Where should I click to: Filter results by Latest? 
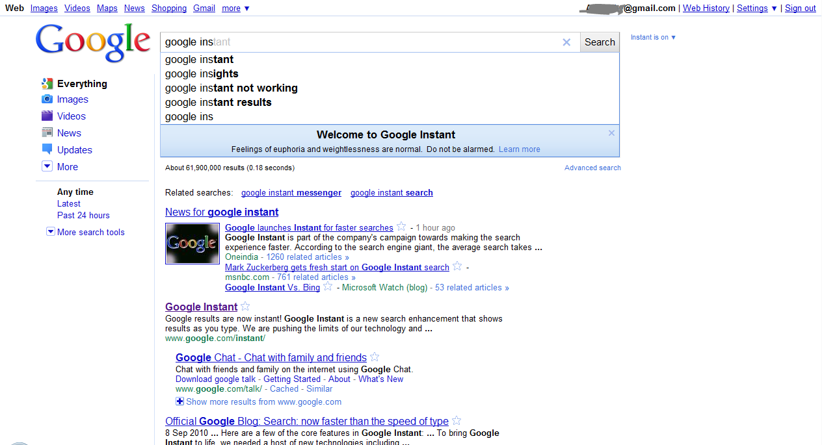tap(69, 203)
